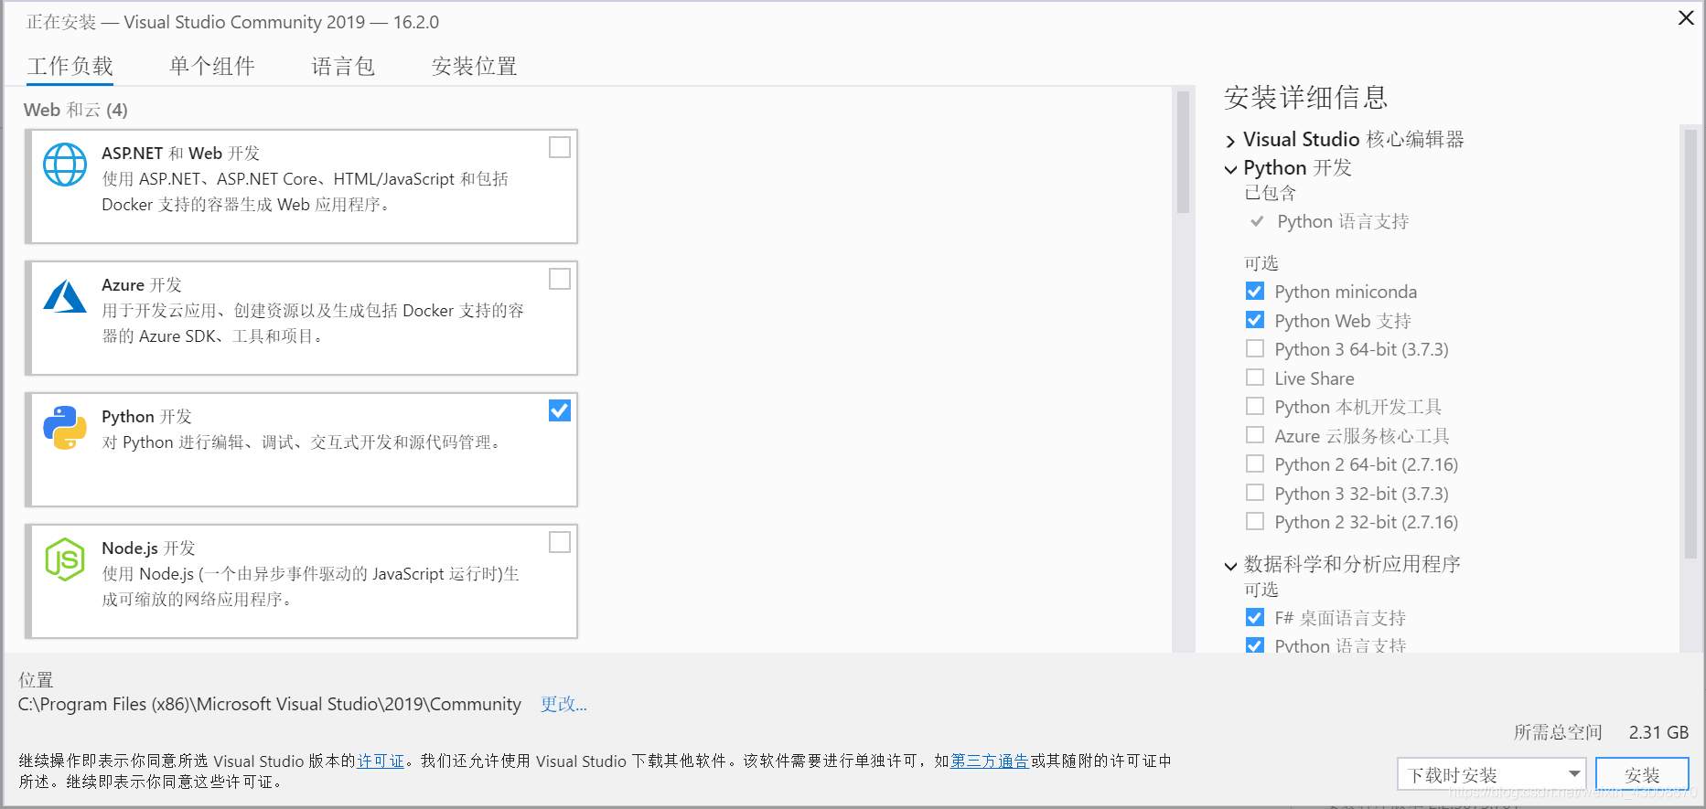Check Python 2 32-bit (2.7.16)
The height and width of the screenshot is (809, 1706).
click(1255, 522)
